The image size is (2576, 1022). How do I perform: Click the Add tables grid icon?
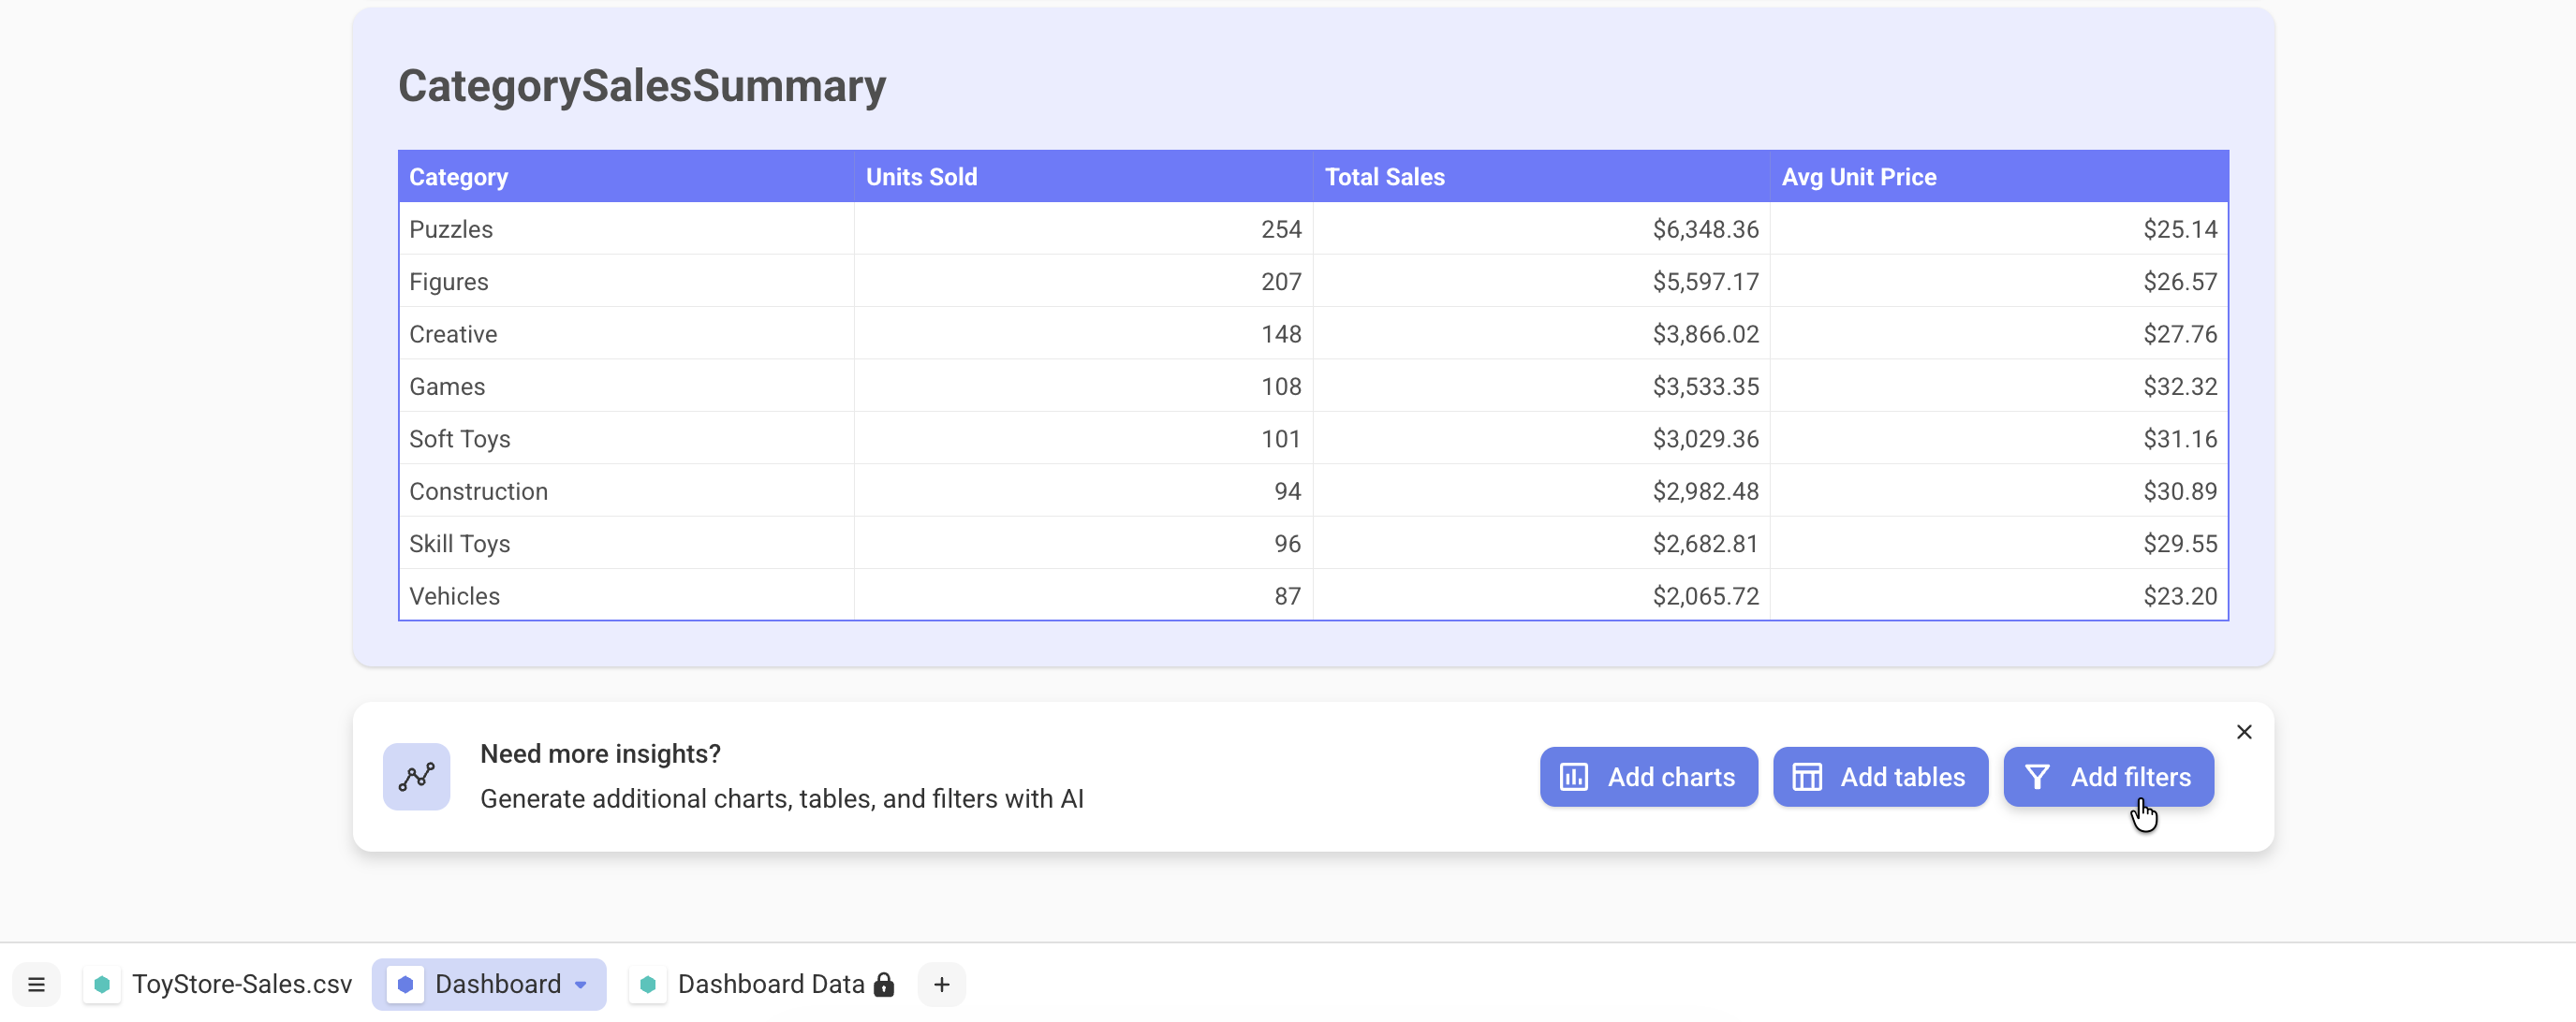1808,776
